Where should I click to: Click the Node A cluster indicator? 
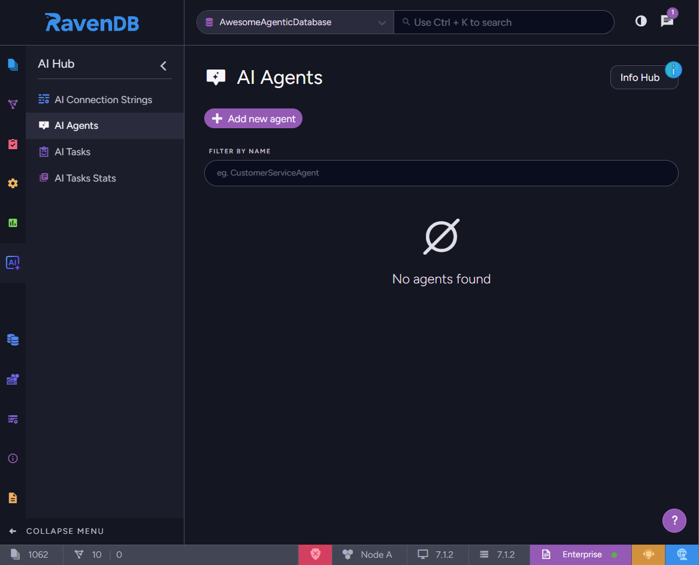[x=367, y=554]
